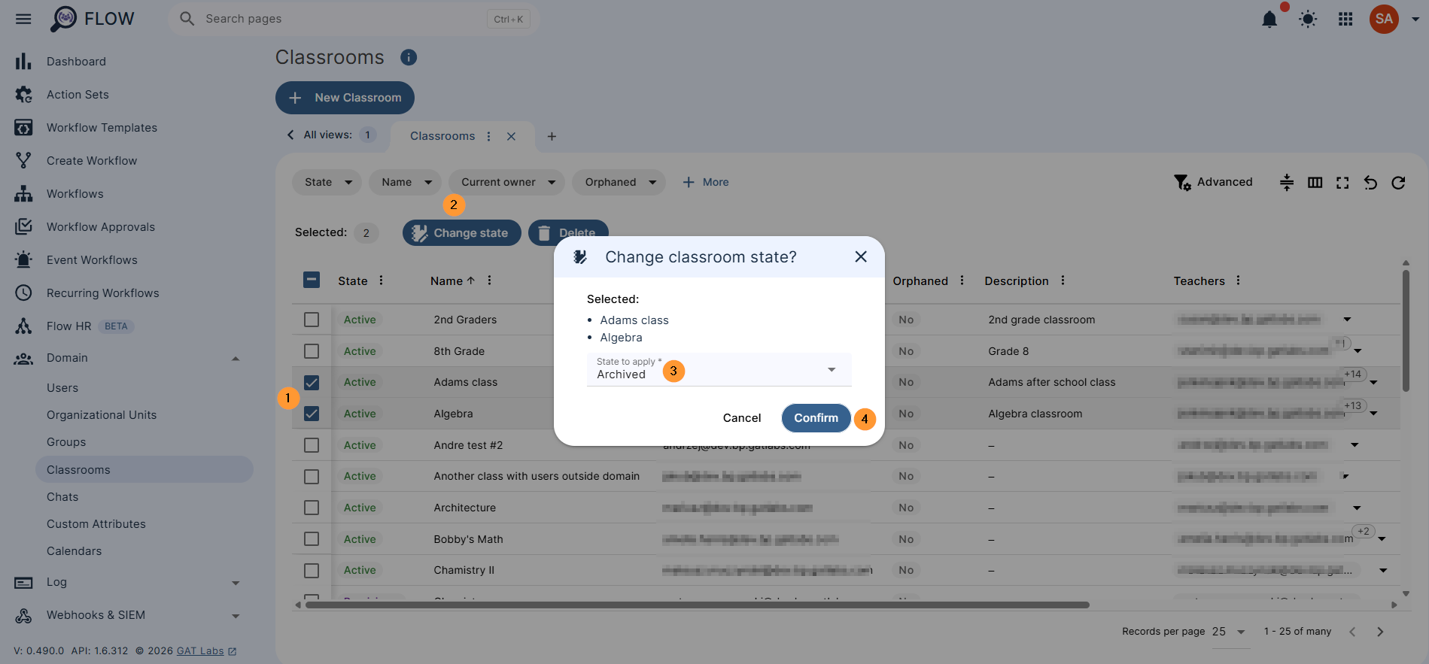1429x664 pixels.
Task: Open Teachers column options kebab
Action: [x=1238, y=280]
